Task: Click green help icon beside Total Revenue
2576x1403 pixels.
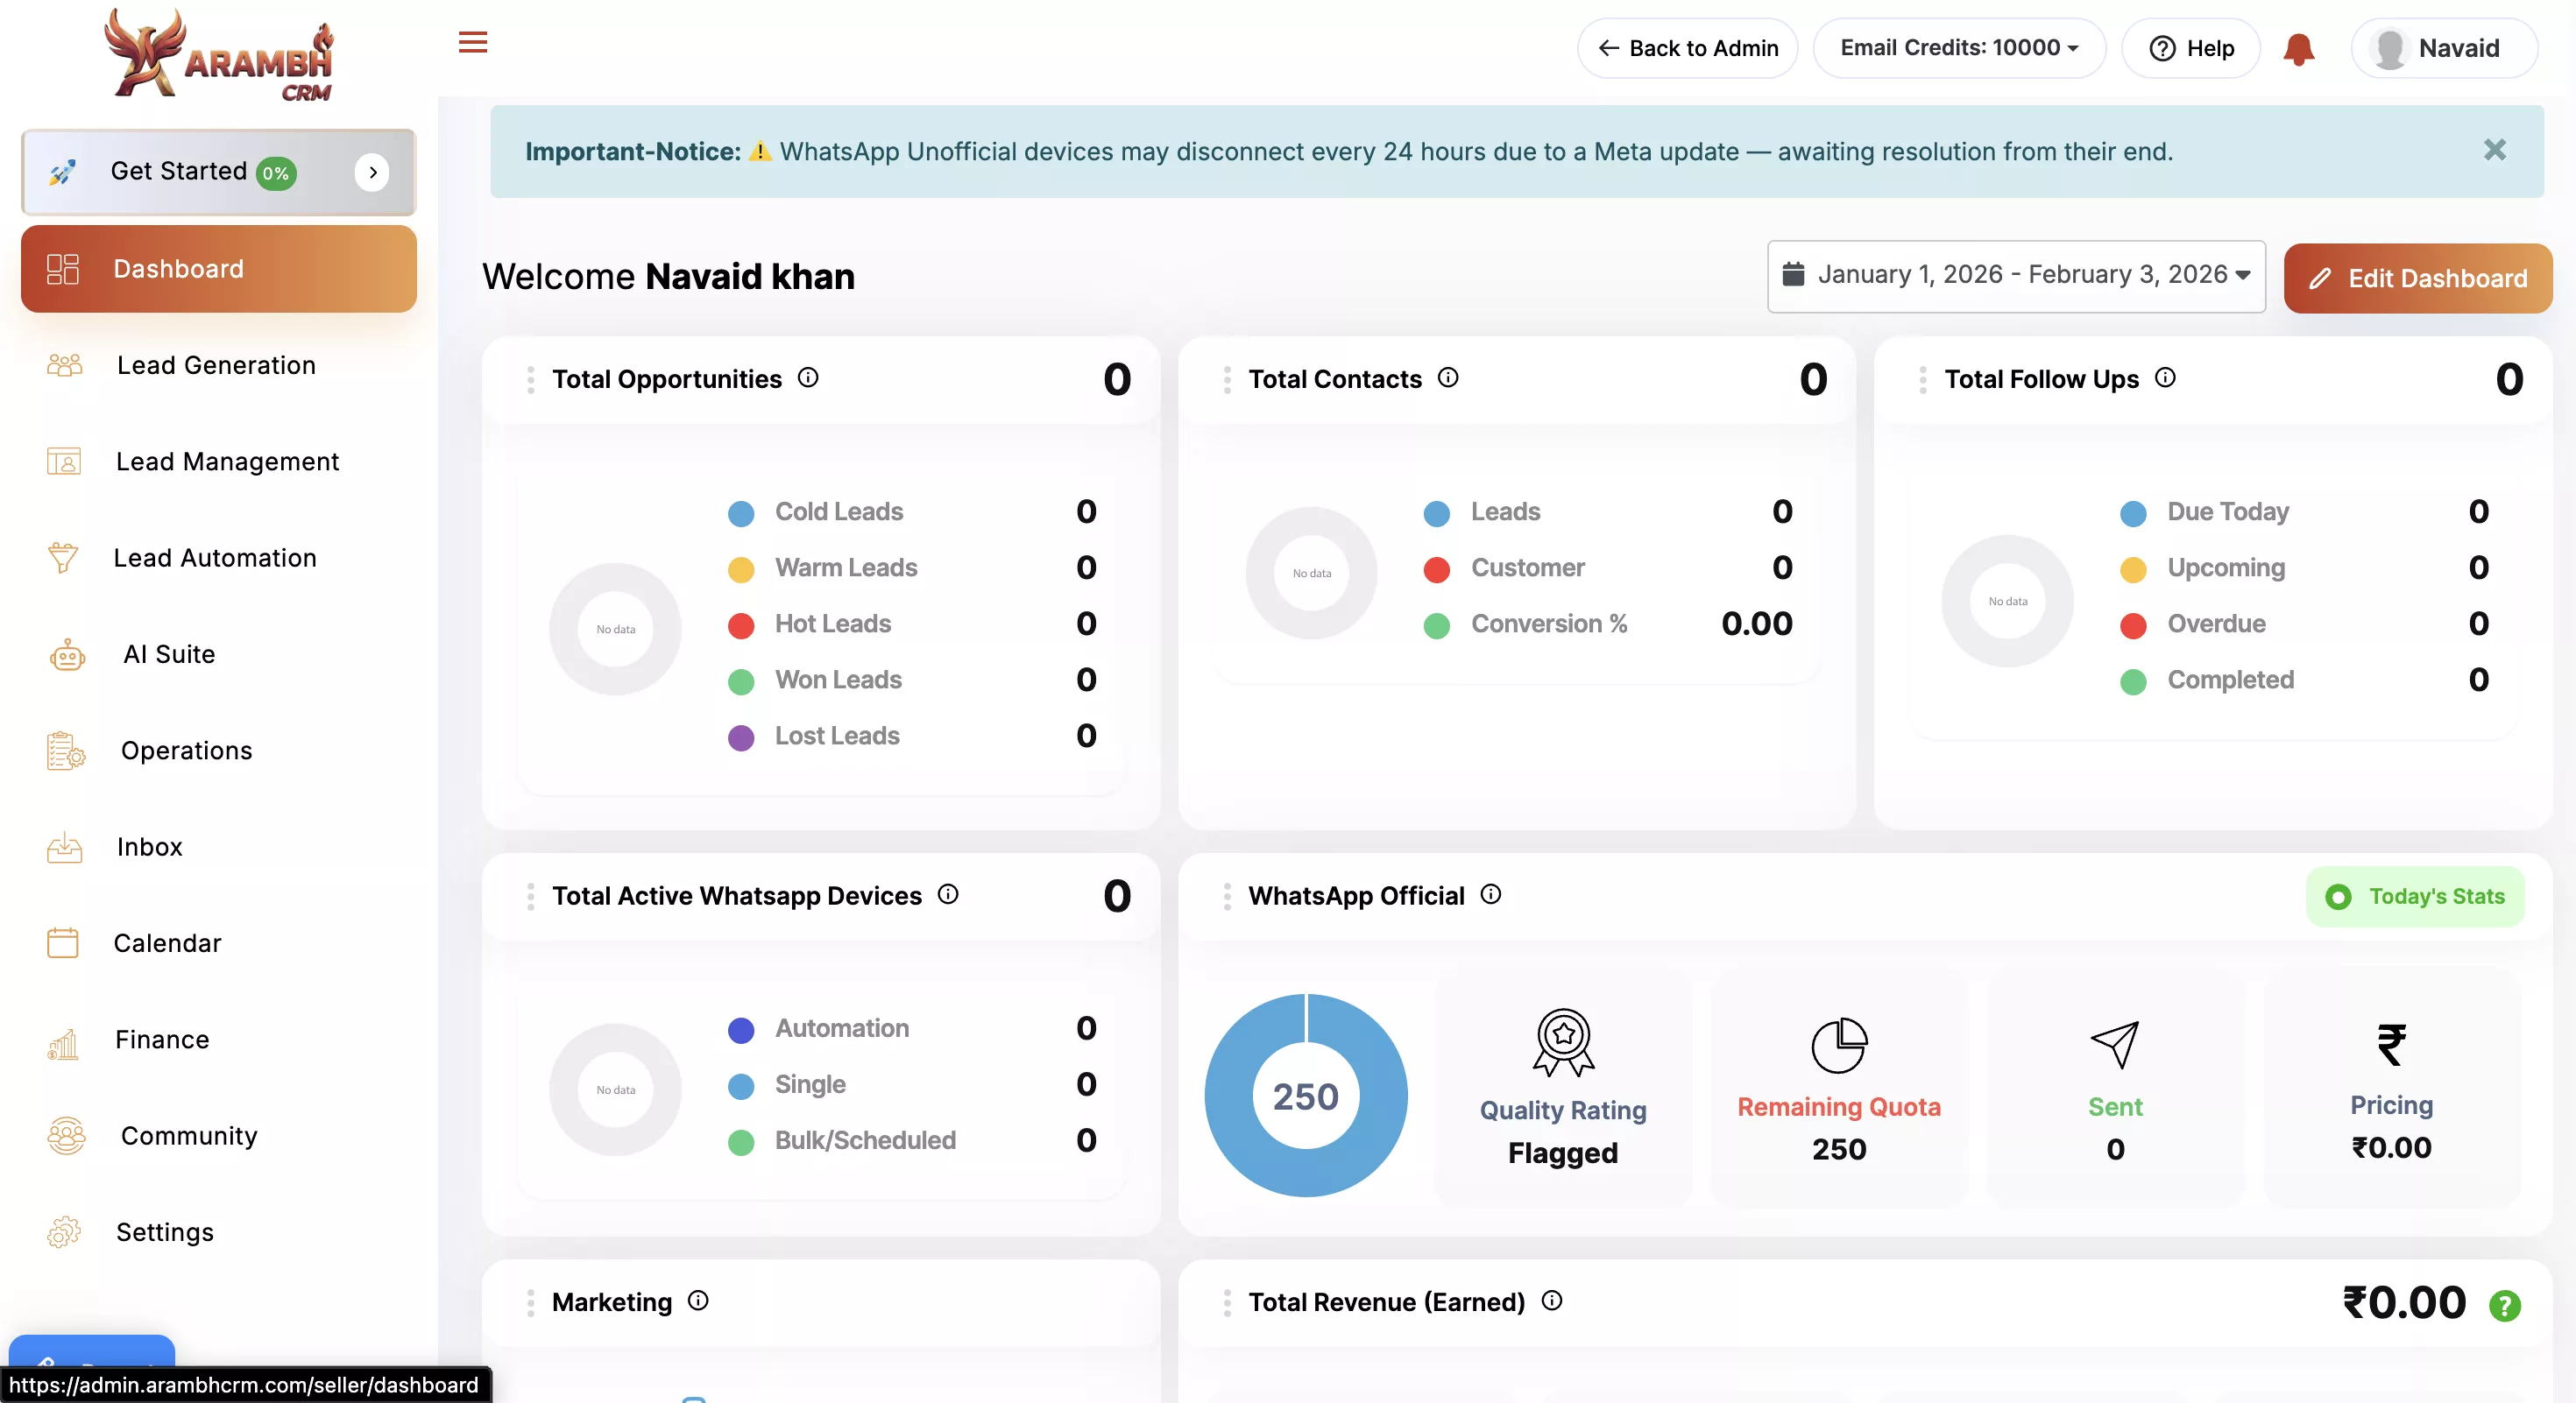Action: [2504, 1305]
